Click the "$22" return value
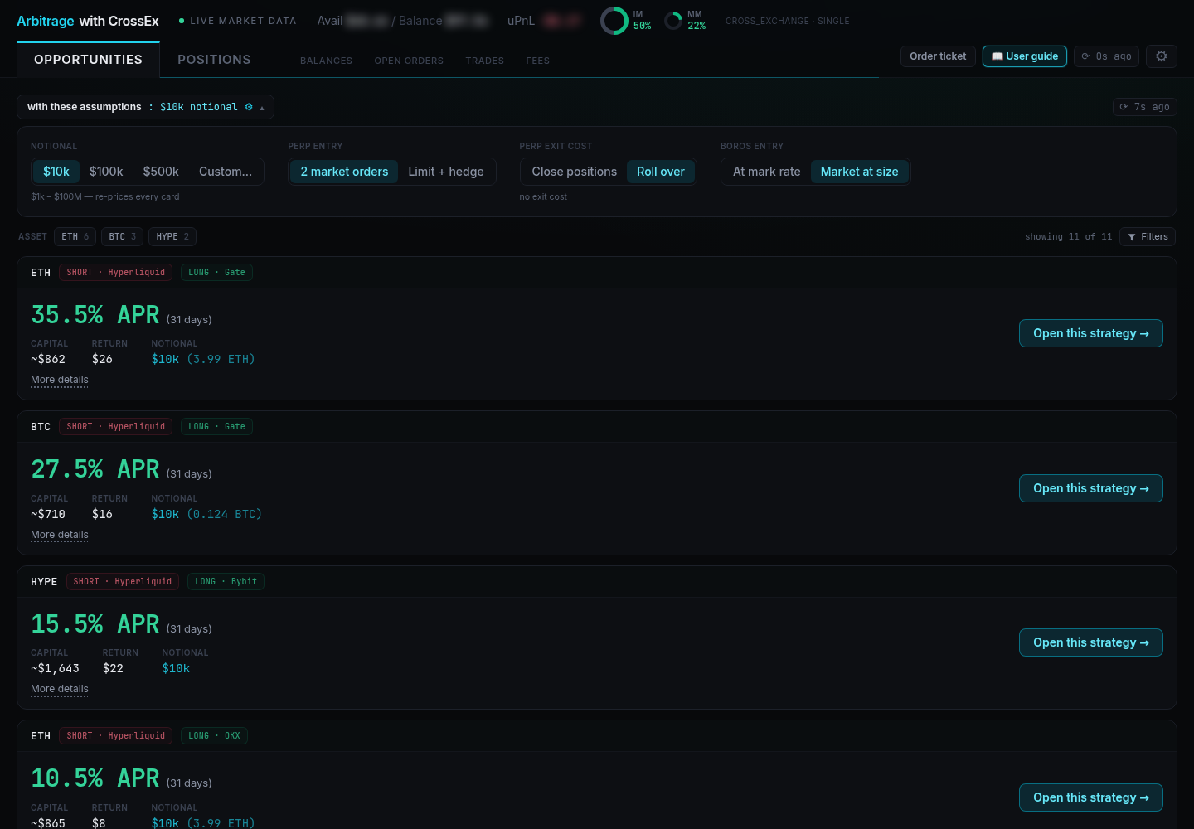This screenshot has width=1194, height=829. (x=113, y=668)
